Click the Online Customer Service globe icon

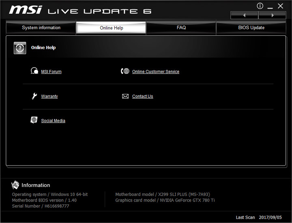pyautogui.click(x=125, y=71)
